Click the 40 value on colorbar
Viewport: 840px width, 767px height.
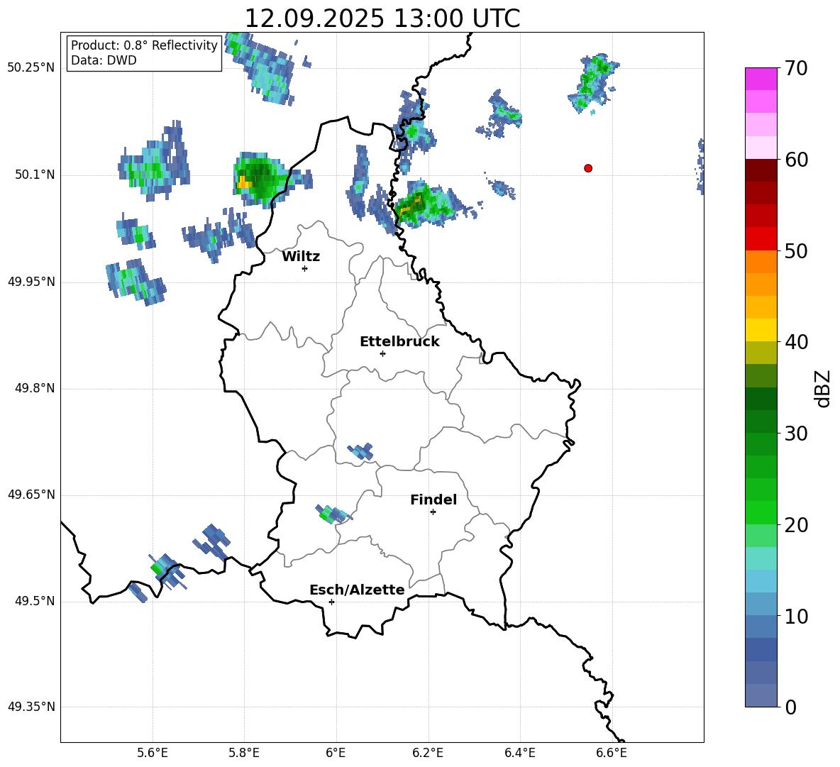tap(796, 342)
